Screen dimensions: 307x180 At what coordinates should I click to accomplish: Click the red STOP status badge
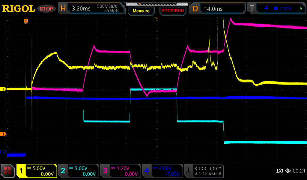tap(47, 9)
